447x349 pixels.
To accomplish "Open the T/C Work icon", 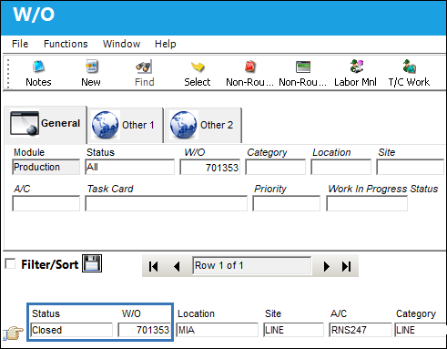I will 409,67.
